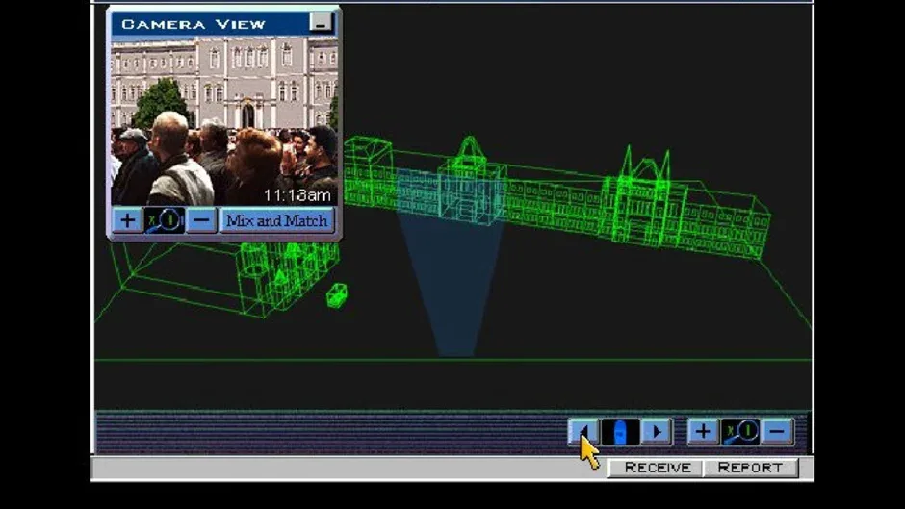Click the blue center rotation indicator
The height and width of the screenshot is (509, 905).
[x=620, y=432]
